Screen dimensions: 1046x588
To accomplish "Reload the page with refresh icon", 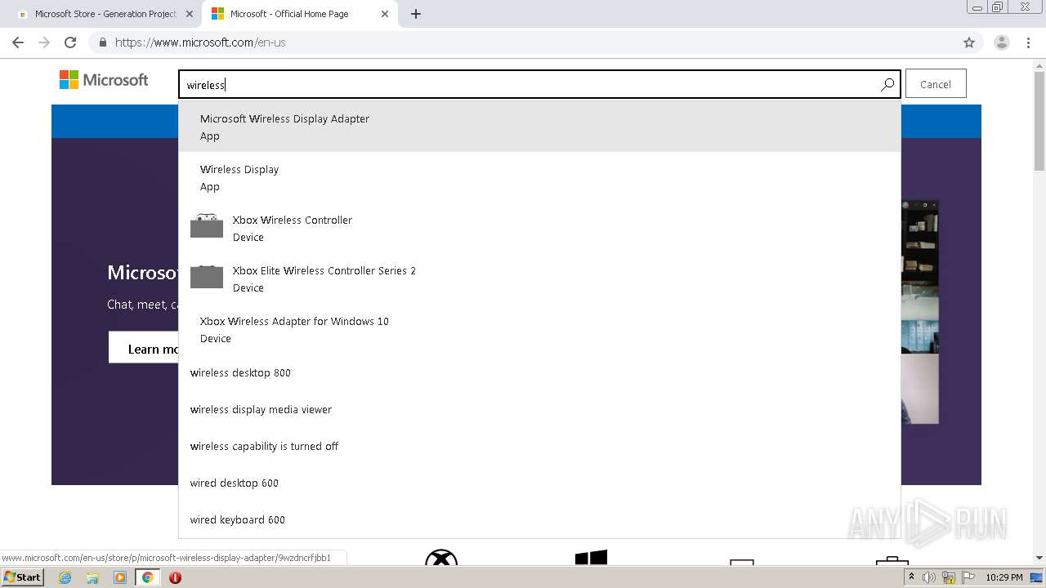I will (70, 42).
